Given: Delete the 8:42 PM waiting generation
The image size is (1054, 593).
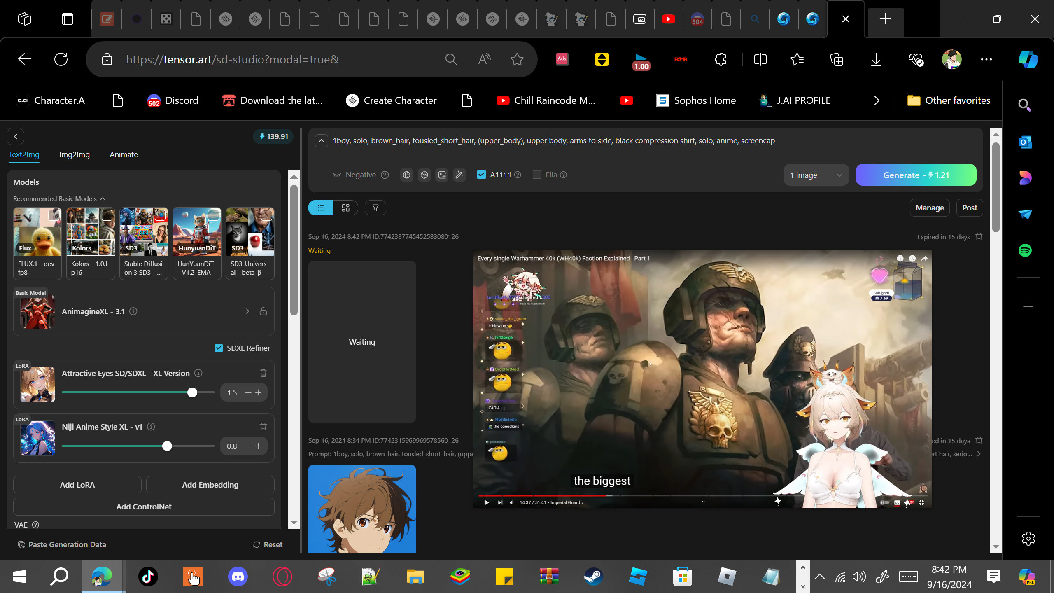Looking at the screenshot, I should [979, 237].
